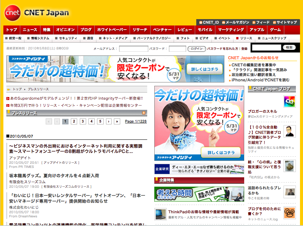Open ディー・エヌ・エー 企業研究 banner
The height and width of the screenshot is (226, 303).
point(199,169)
